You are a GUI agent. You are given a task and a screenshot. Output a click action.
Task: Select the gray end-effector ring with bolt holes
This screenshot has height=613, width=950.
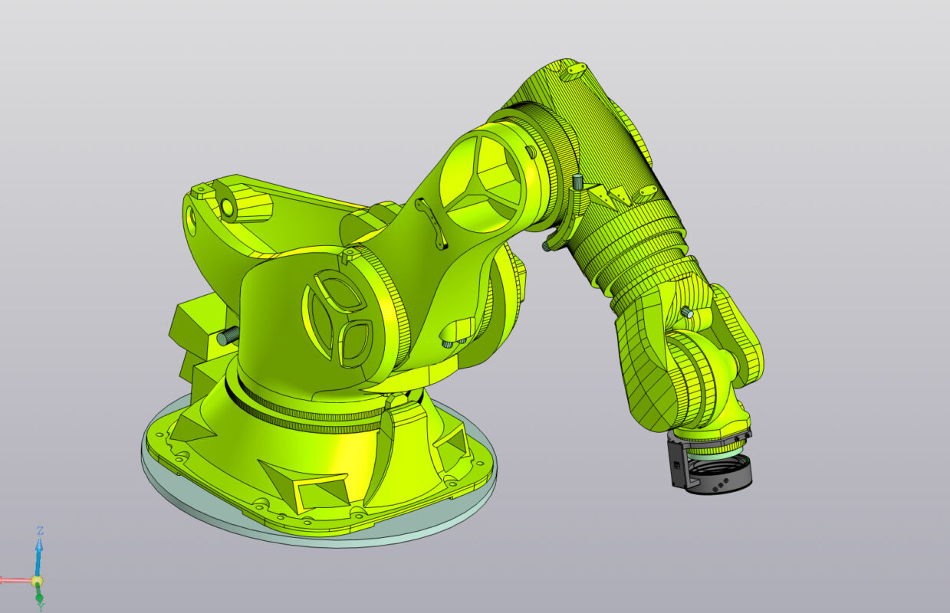(721, 484)
